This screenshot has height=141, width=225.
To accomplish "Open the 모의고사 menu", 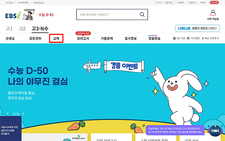I will coord(83,38).
